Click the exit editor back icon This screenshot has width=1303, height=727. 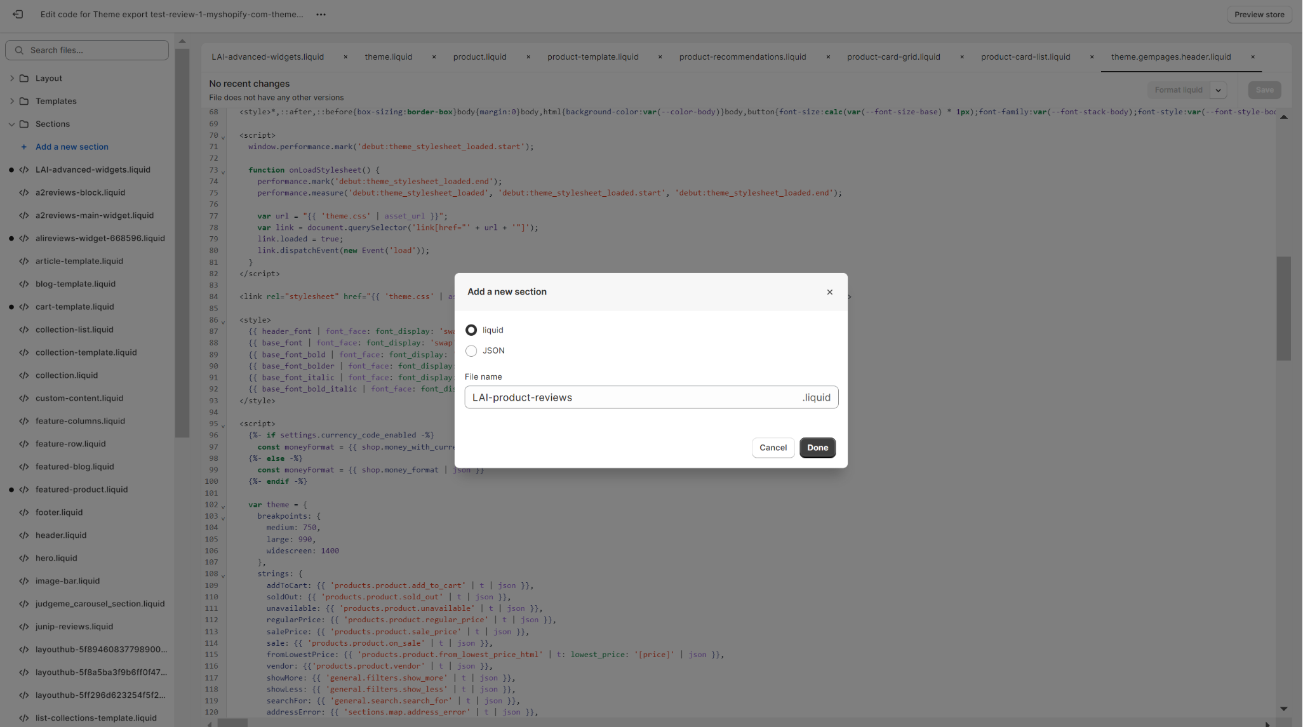(18, 14)
